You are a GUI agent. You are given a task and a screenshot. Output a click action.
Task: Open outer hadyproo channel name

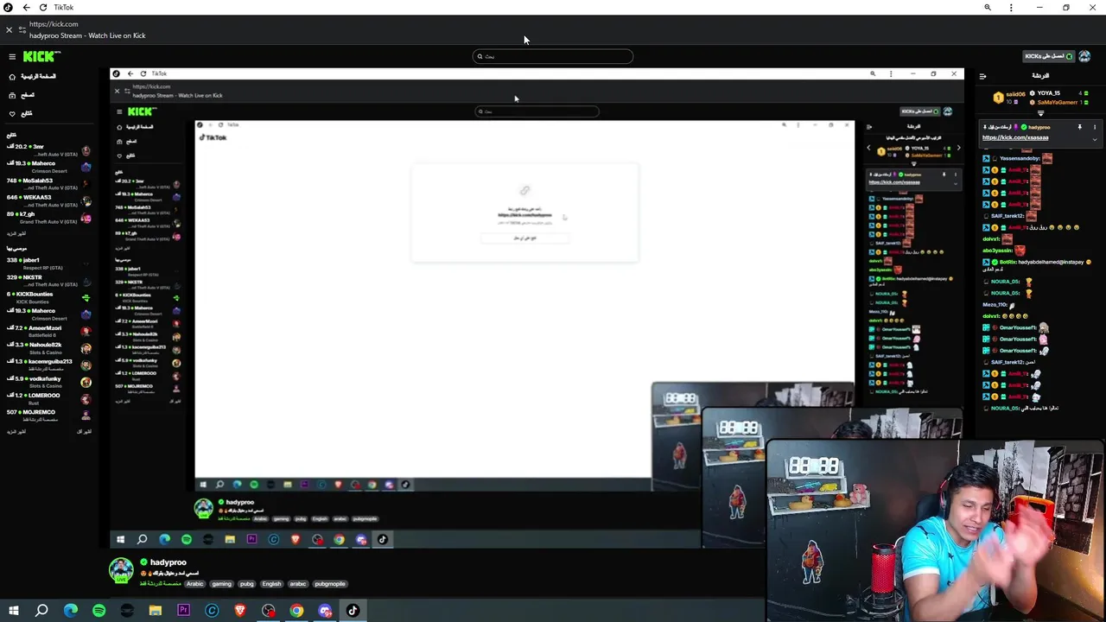(x=168, y=562)
